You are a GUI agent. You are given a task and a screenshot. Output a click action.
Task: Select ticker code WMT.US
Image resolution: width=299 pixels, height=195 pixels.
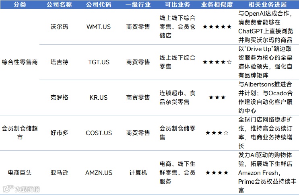pos(99,27)
